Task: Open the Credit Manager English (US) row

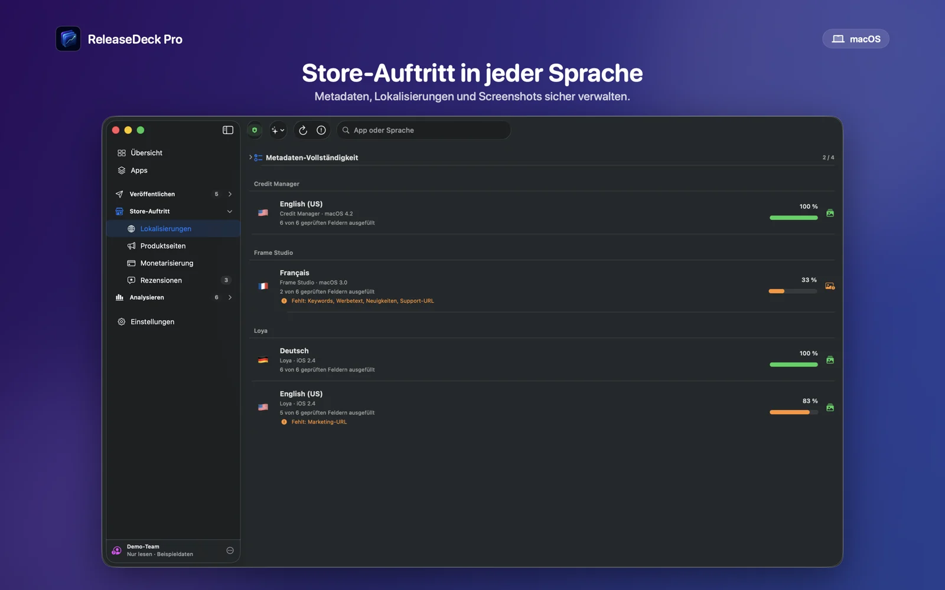Action: pyautogui.click(x=542, y=213)
